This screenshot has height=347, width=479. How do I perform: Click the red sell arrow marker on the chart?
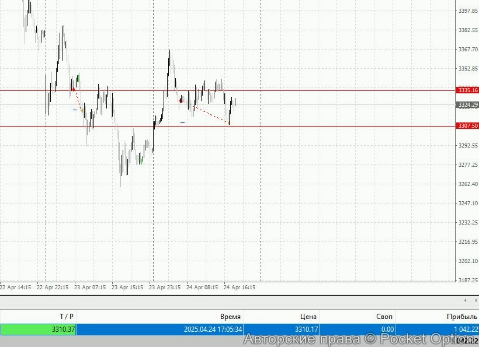[x=181, y=100]
